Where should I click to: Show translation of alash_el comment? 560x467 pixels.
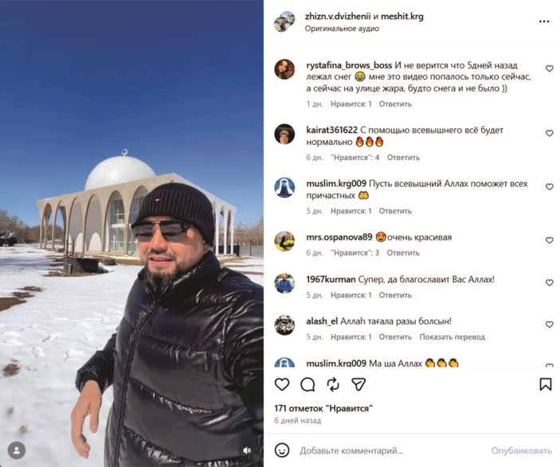point(452,337)
